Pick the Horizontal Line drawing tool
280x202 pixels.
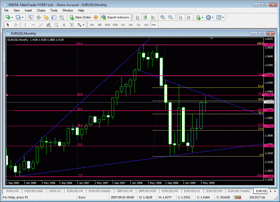(33, 25)
